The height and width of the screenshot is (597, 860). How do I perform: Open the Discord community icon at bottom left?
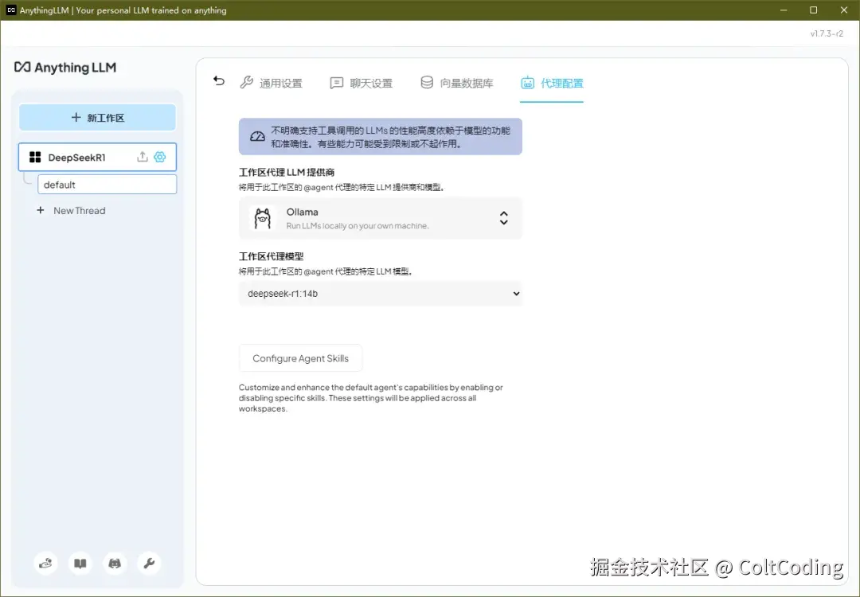point(115,563)
